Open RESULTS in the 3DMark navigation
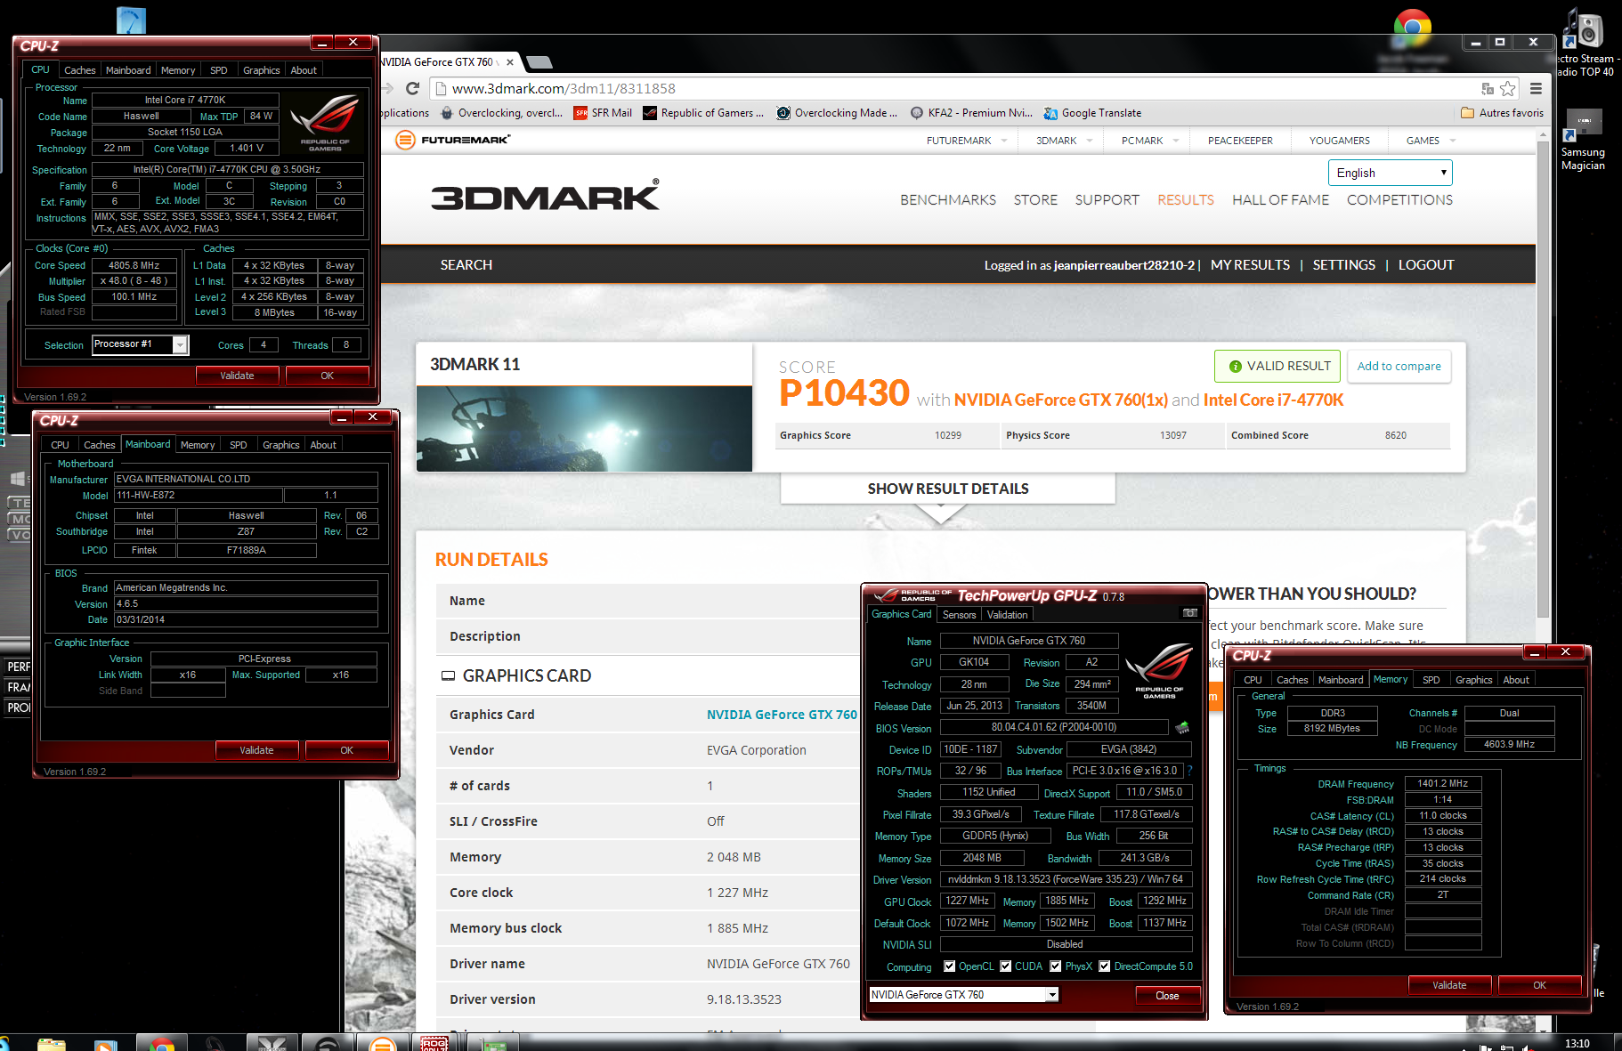The width and height of the screenshot is (1622, 1051). click(1185, 199)
